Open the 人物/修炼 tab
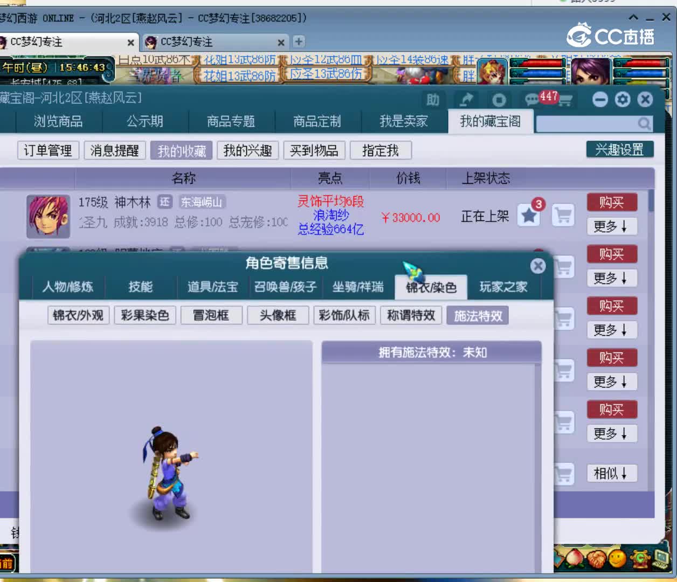Viewport: 677px width, 582px height. coord(68,287)
